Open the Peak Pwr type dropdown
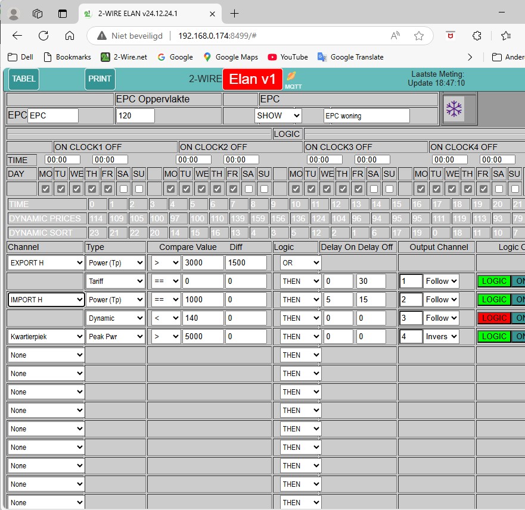This screenshot has height=510, width=525. [116, 336]
